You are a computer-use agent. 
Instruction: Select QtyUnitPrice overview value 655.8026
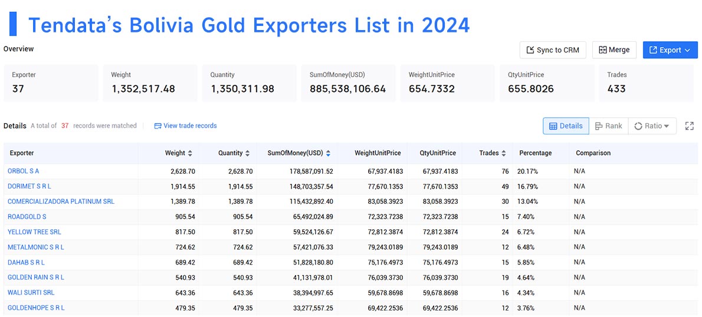coord(530,88)
